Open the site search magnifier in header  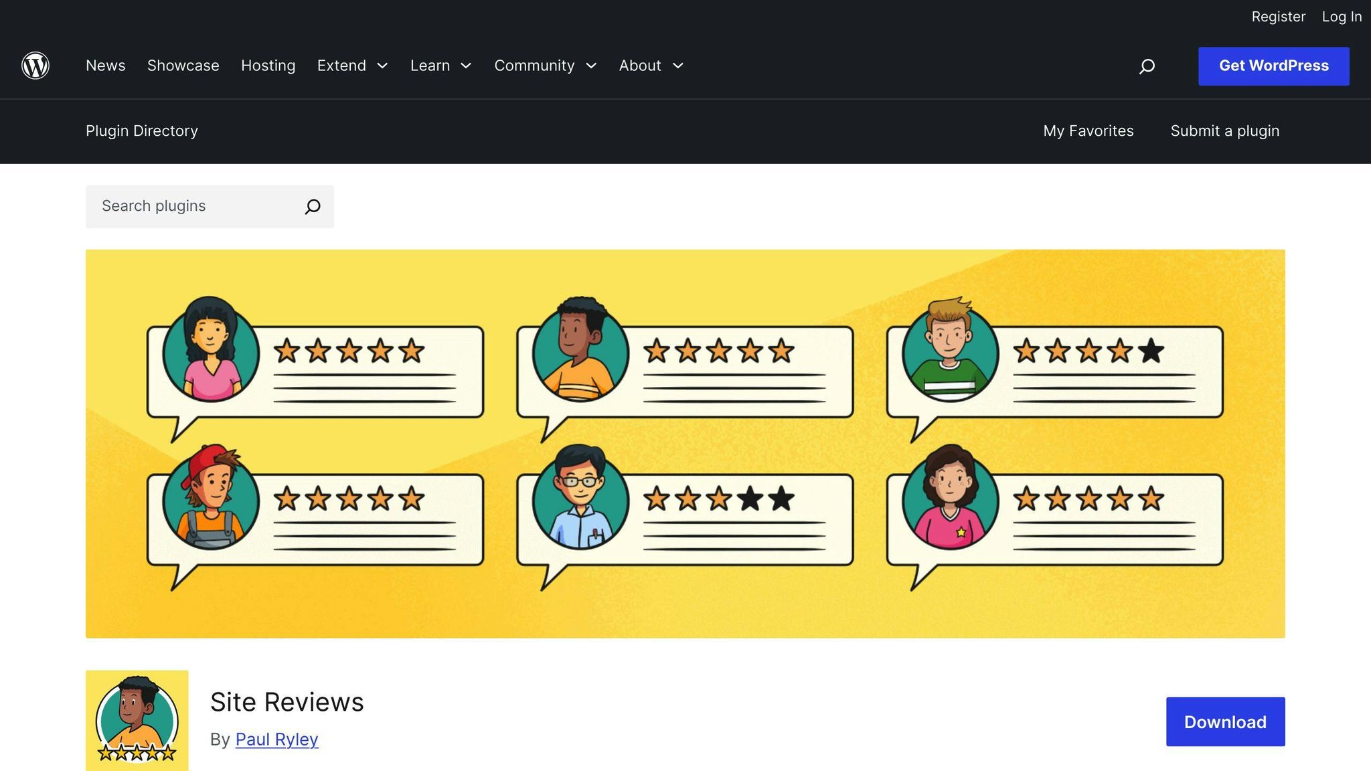[x=1147, y=66]
